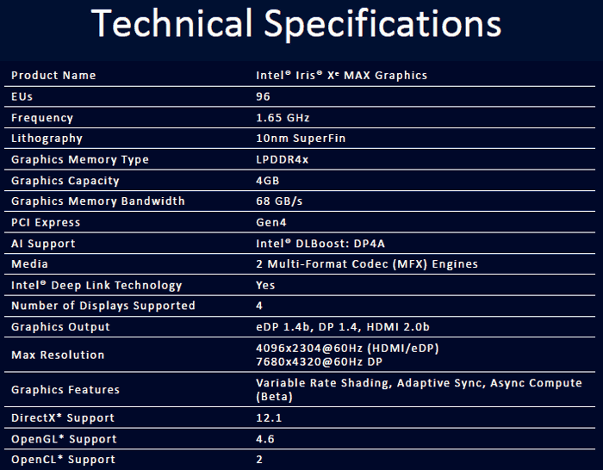Select the 'Graphics Features' label

pyautogui.click(x=65, y=390)
